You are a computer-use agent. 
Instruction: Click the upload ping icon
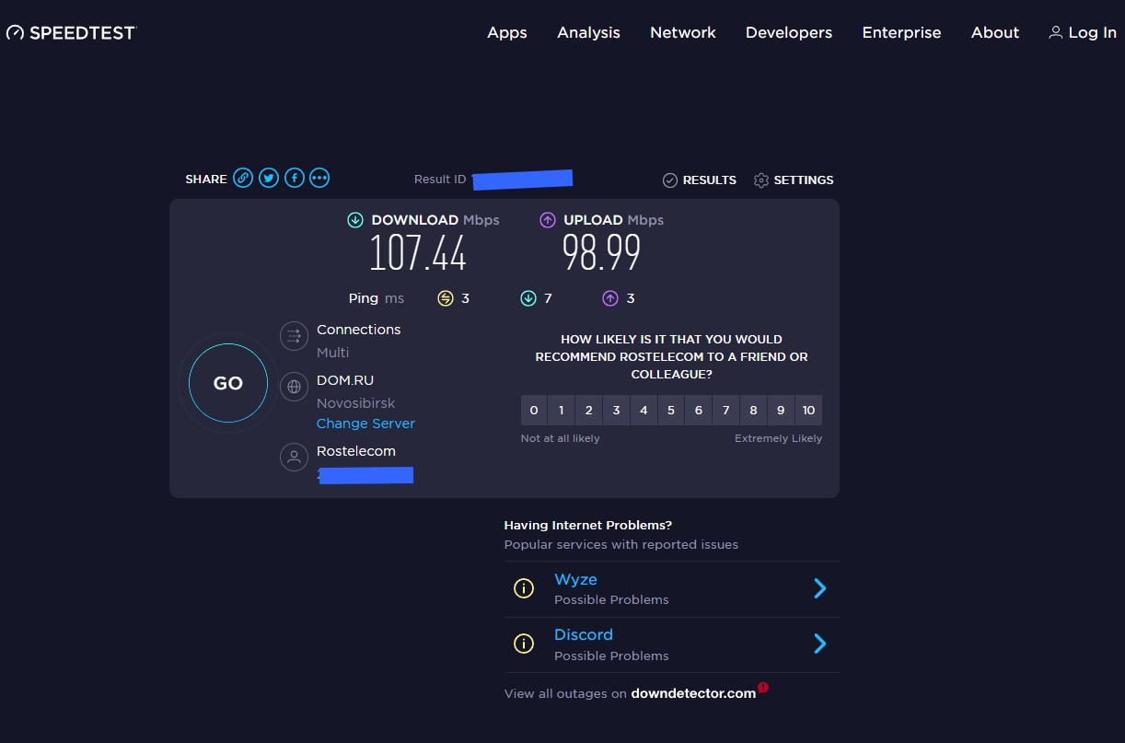(609, 298)
